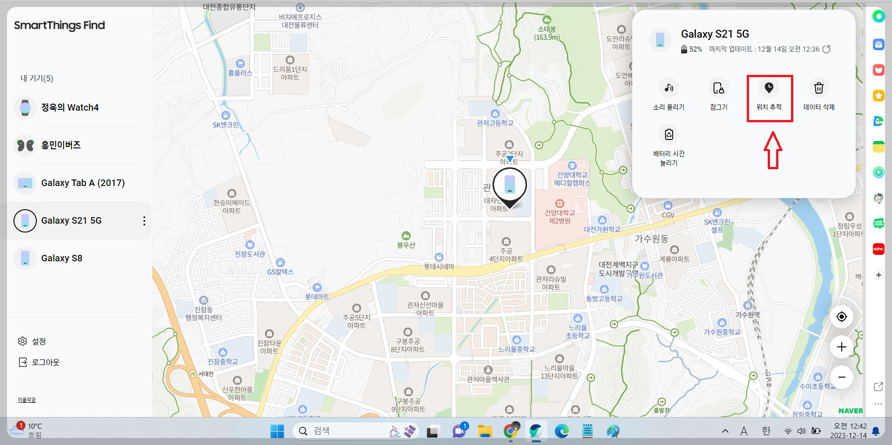
Task: Ring the device with 소리 울리기
Action: [x=669, y=95]
